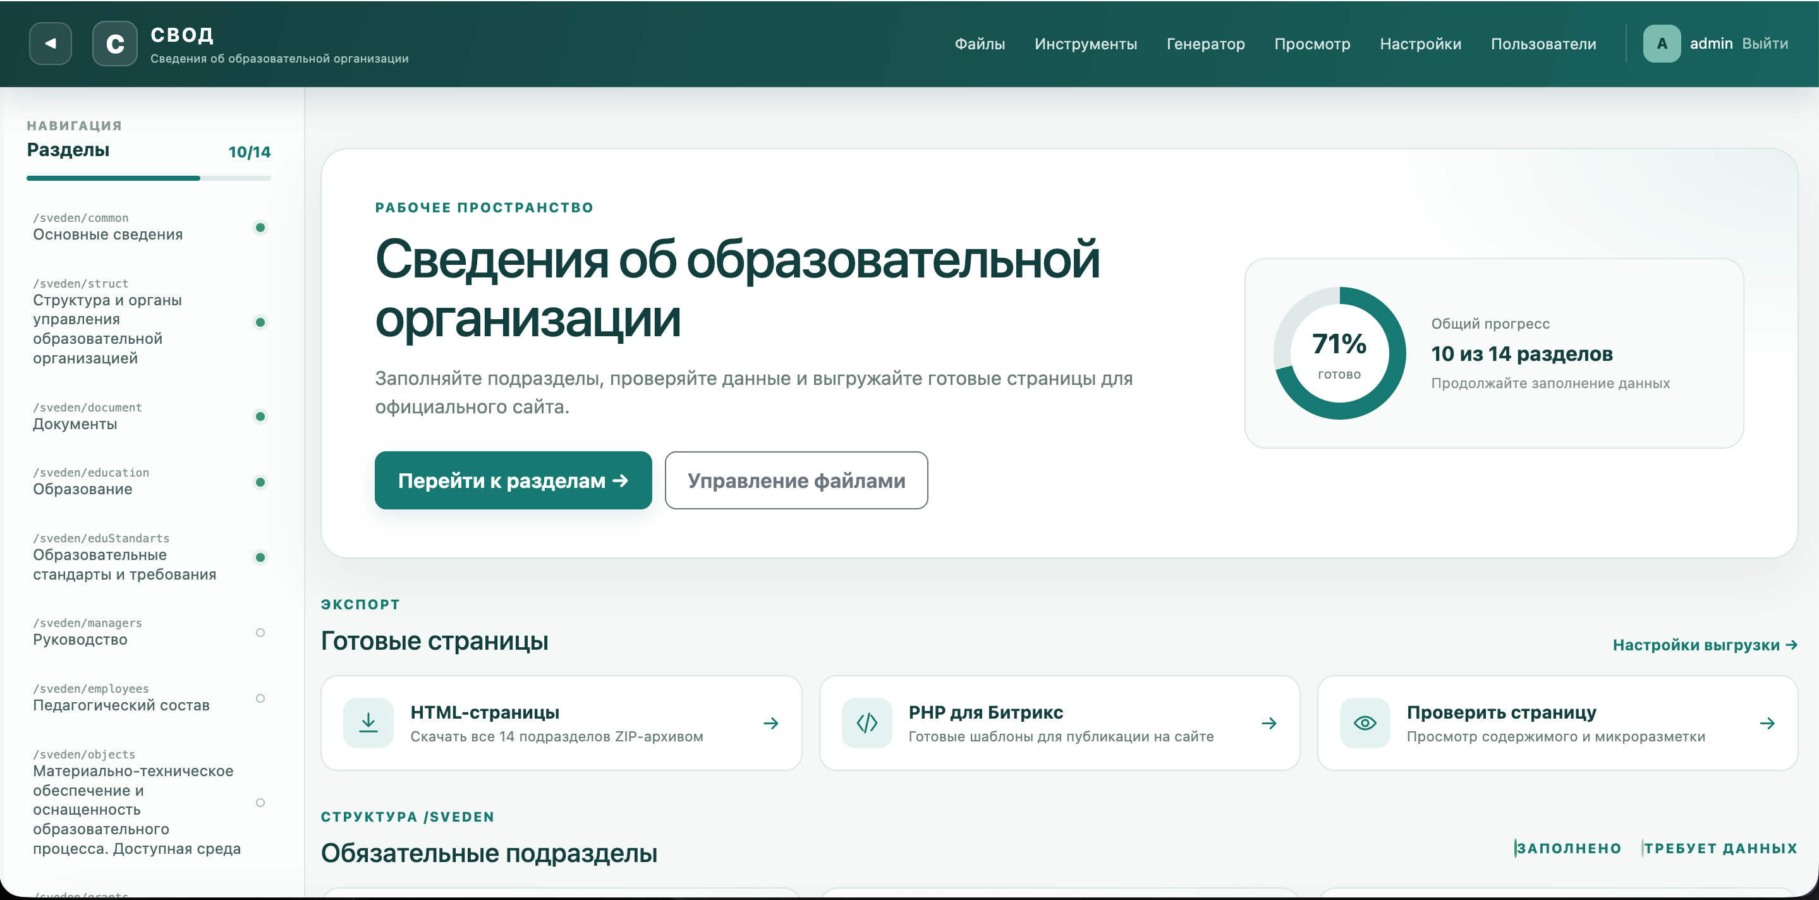Screen dimensions: 1819x900
Task: Click status dot next to Структура и органы управления
Action: point(260,322)
